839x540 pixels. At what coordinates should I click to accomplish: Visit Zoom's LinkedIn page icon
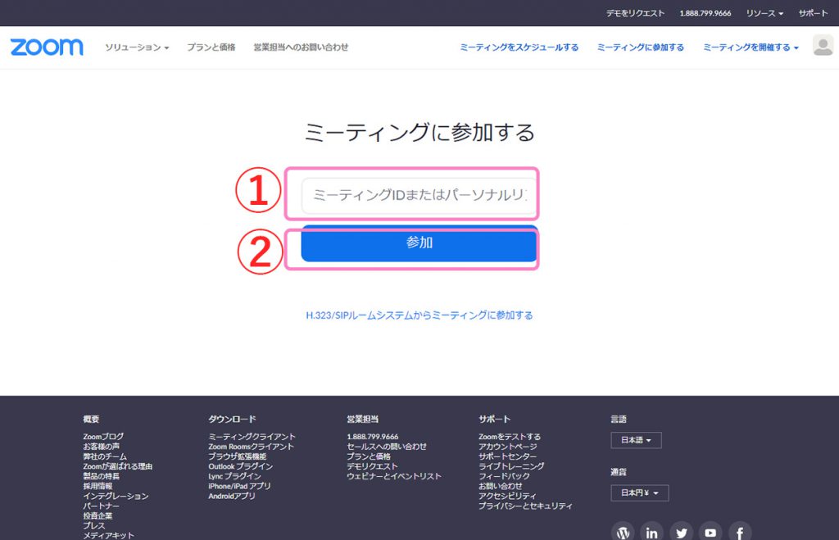click(651, 533)
